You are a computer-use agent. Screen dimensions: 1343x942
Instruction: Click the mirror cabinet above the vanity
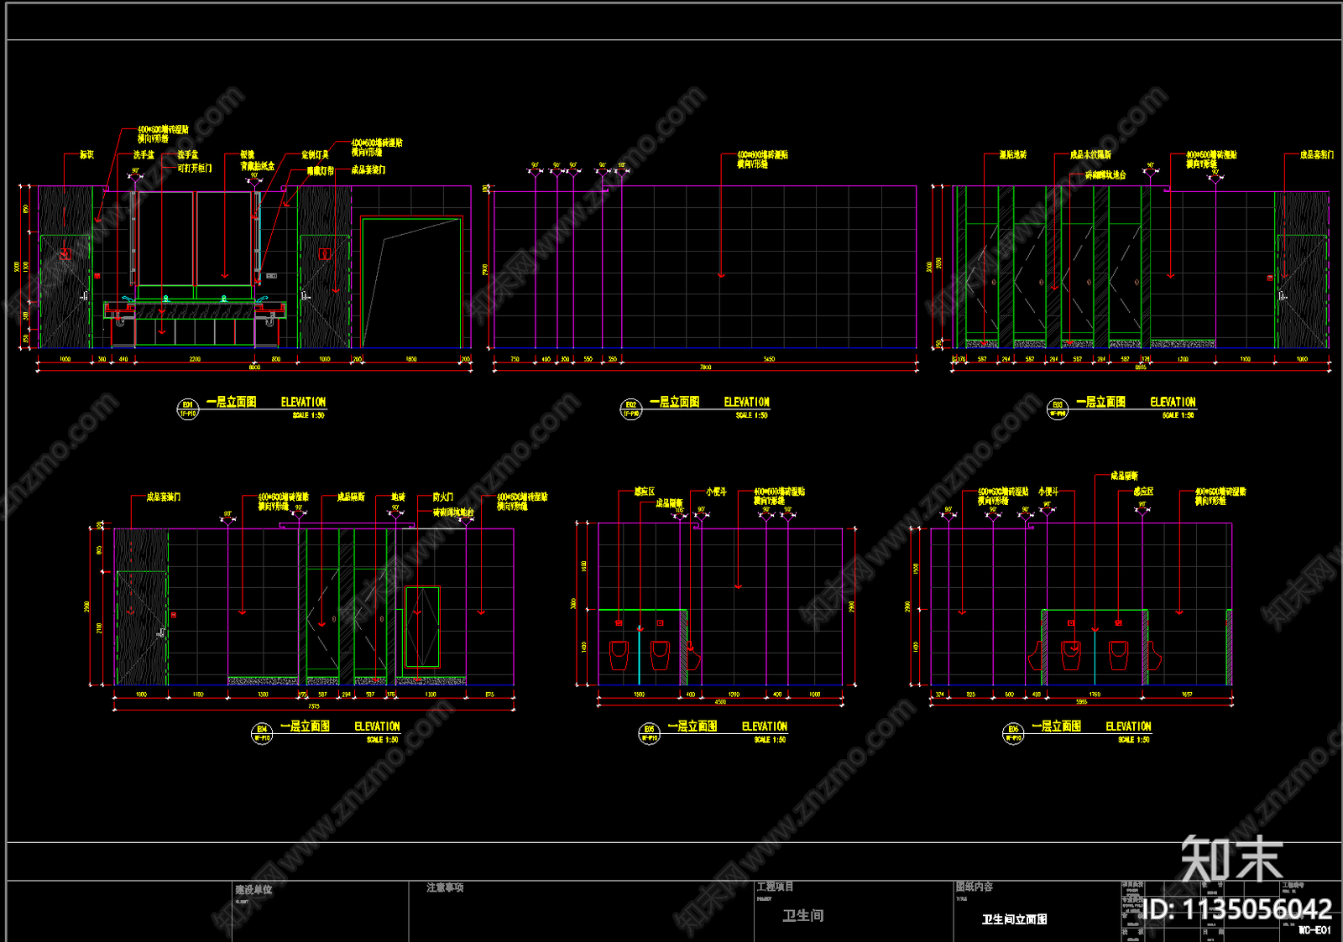pyautogui.click(x=195, y=238)
